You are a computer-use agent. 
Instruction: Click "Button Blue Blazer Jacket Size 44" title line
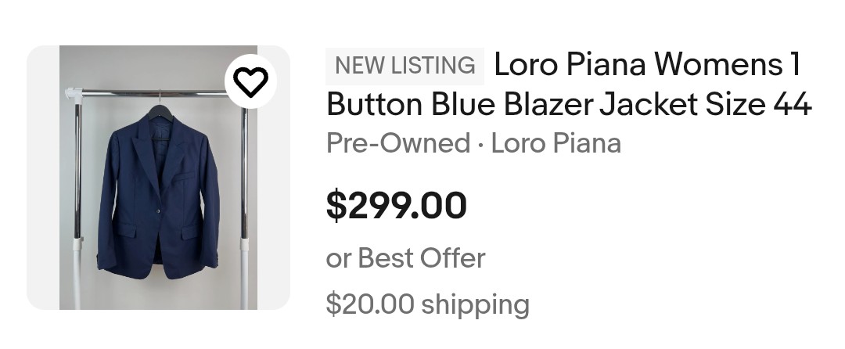pos(569,103)
